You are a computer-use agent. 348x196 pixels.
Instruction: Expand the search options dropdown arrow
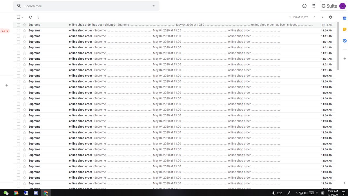click(x=153, y=6)
